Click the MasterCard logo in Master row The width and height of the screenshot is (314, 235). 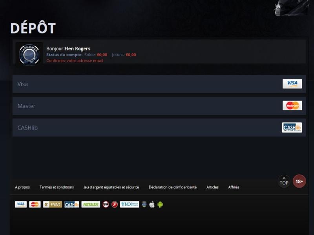tap(292, 106)
